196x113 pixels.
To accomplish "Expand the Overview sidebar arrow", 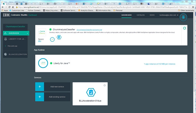I will click(27, 33).
